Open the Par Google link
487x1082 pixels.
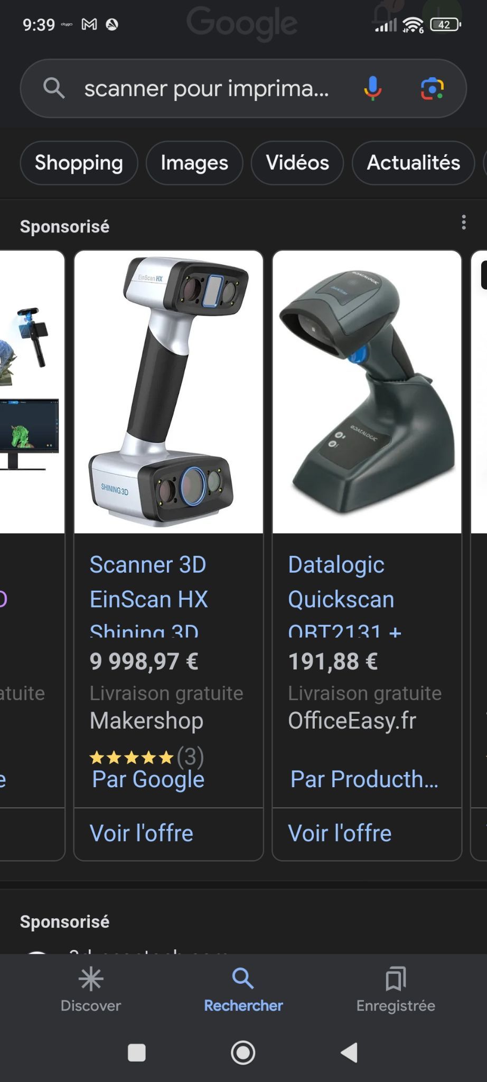tap(148, 779)
